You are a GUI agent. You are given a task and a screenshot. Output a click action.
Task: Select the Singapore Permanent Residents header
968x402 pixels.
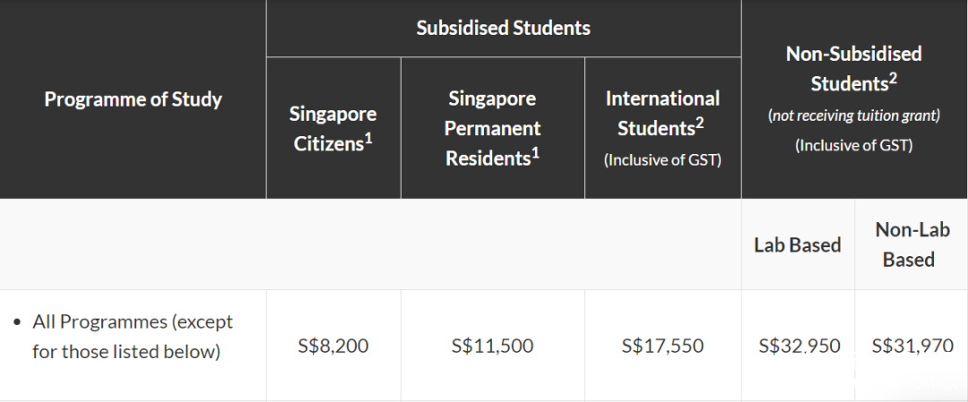click(x=492, y=128)
